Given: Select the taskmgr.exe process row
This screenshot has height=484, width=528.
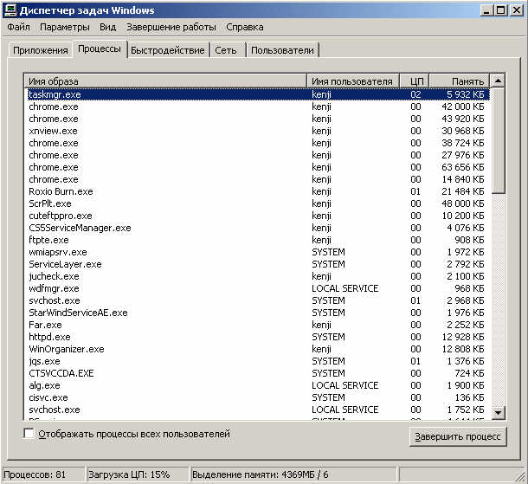Looking at the screenshot, I should tap(258, 94).
